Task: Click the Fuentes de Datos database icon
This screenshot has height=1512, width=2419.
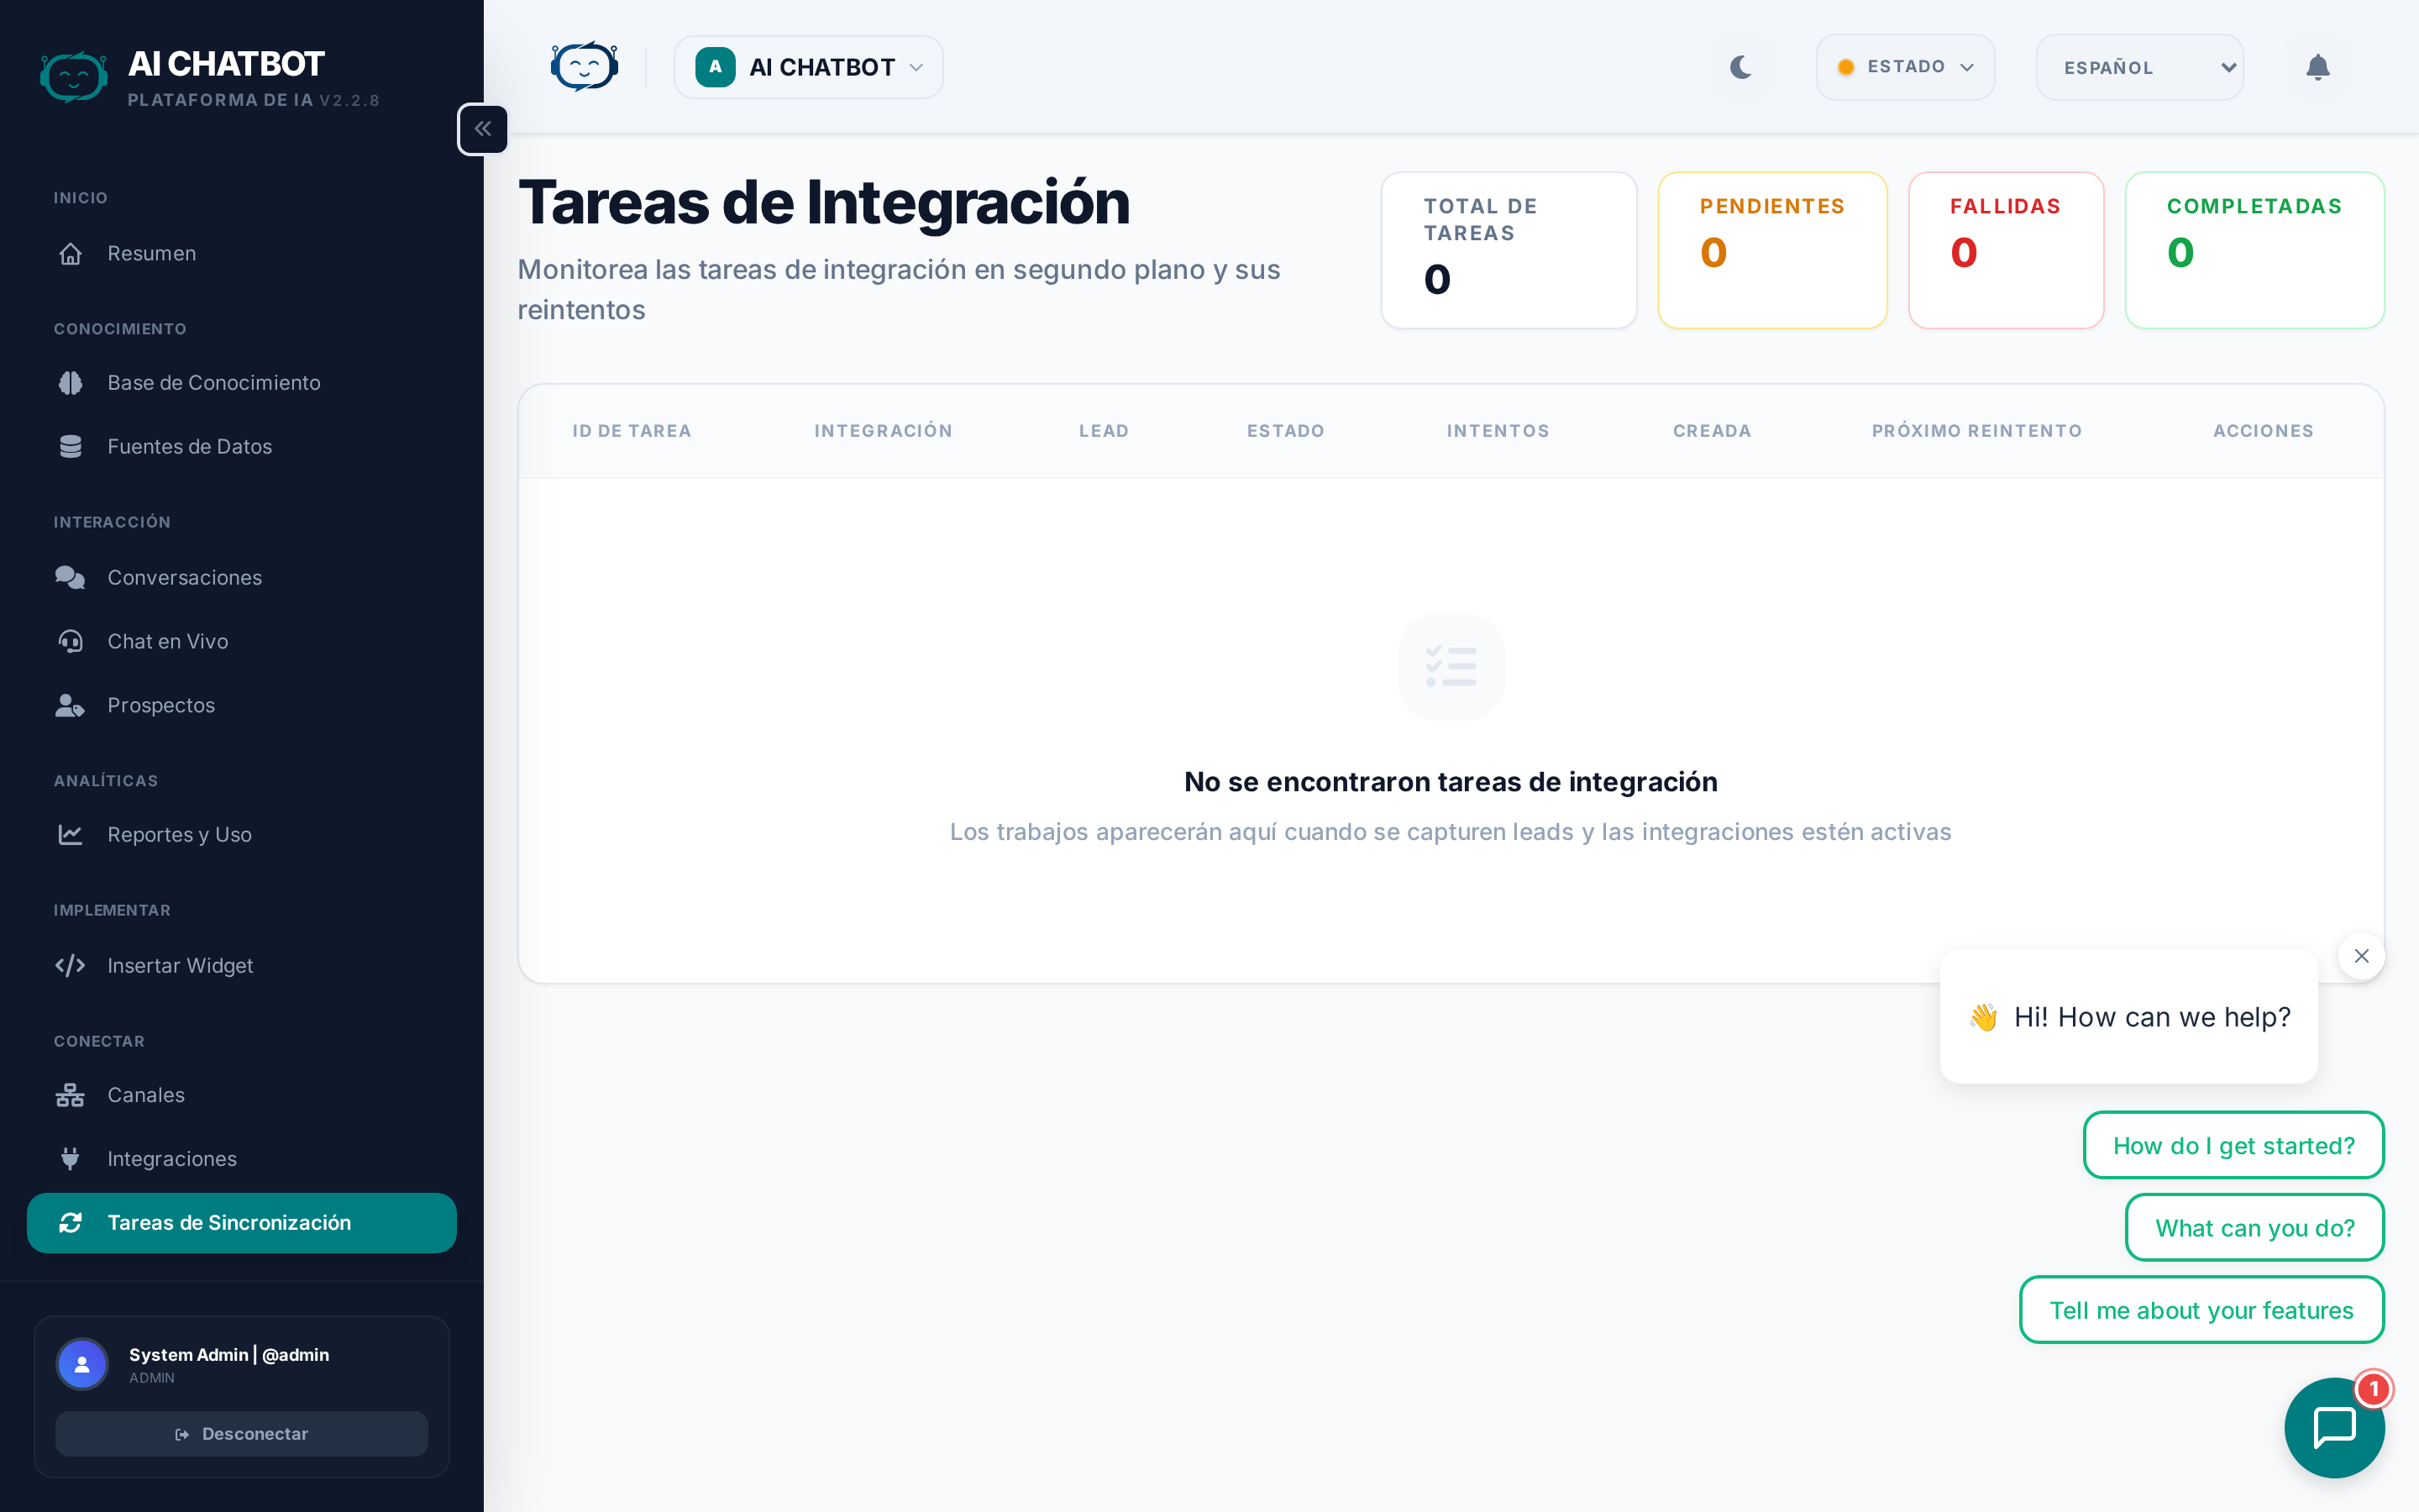Action: tap(70, 447)
